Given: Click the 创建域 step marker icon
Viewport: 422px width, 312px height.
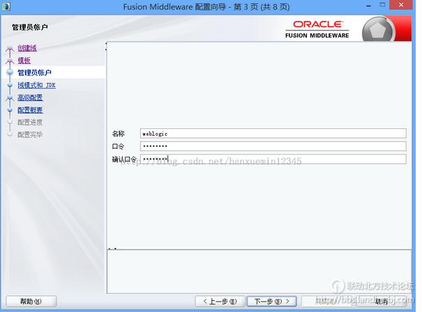Looking at the screenshot, I should coord(10,48).
